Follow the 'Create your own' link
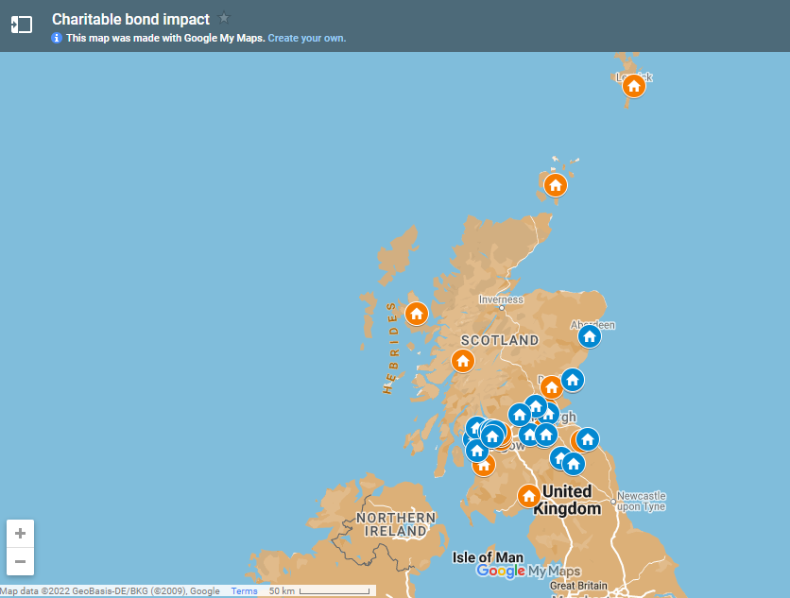790x598 pixels. tap(306, 39)
